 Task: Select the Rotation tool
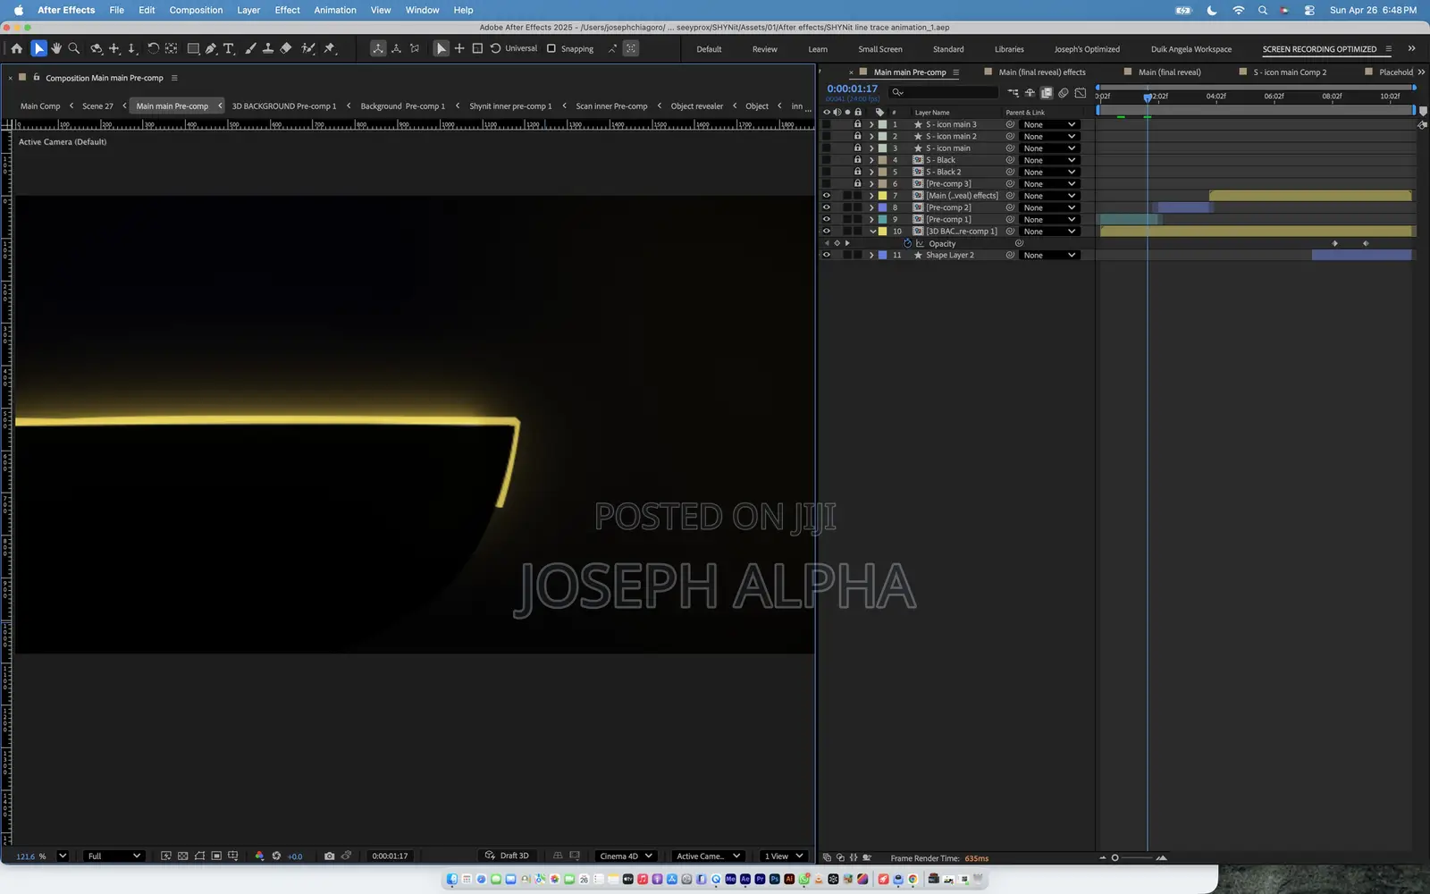click(153, 48)
